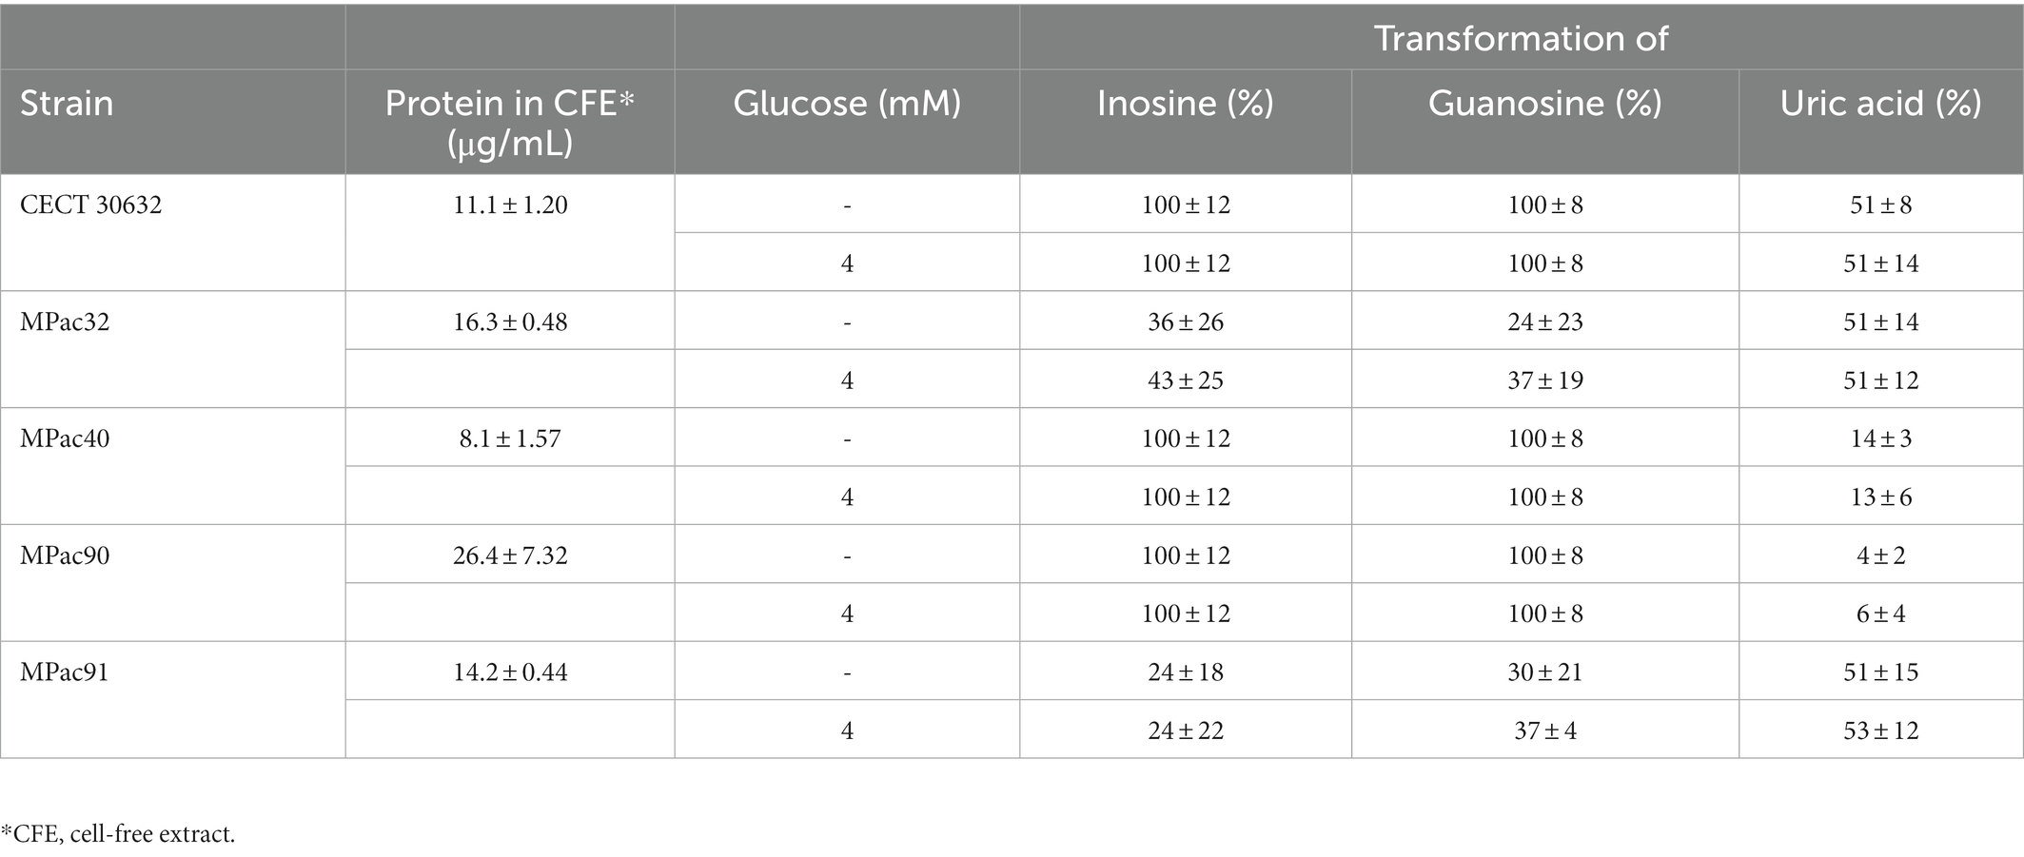Click the MPac90 strain label
Viewport: 2024px width, 857px height.
pos(65,555)
